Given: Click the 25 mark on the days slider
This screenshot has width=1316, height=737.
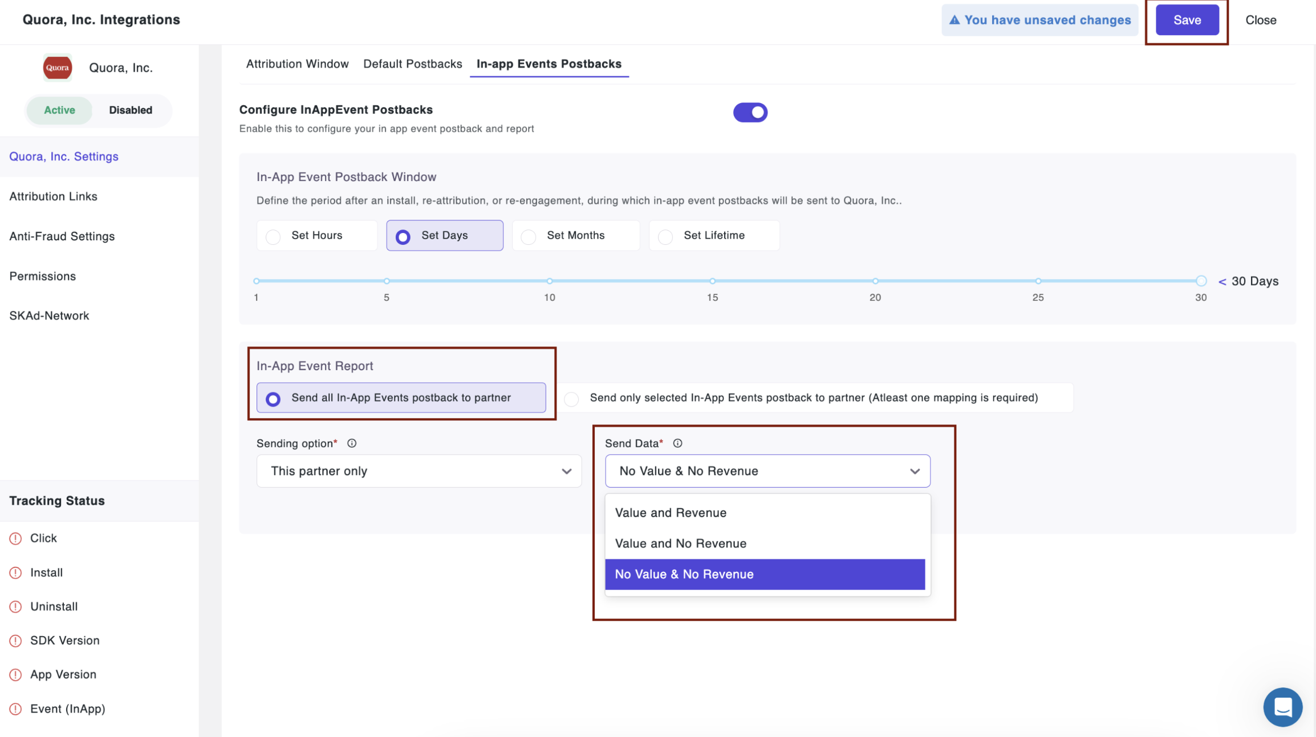Looking at the screenshot, I should [x=1038, y=281].
